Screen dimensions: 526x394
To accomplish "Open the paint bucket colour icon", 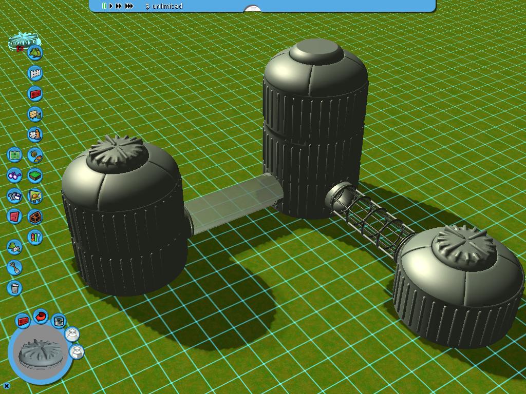I will pos(59,321).
